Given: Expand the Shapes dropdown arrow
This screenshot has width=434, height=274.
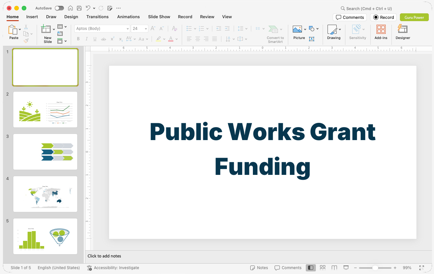Looking at the screenshot, I should click(x=317, y=29).
